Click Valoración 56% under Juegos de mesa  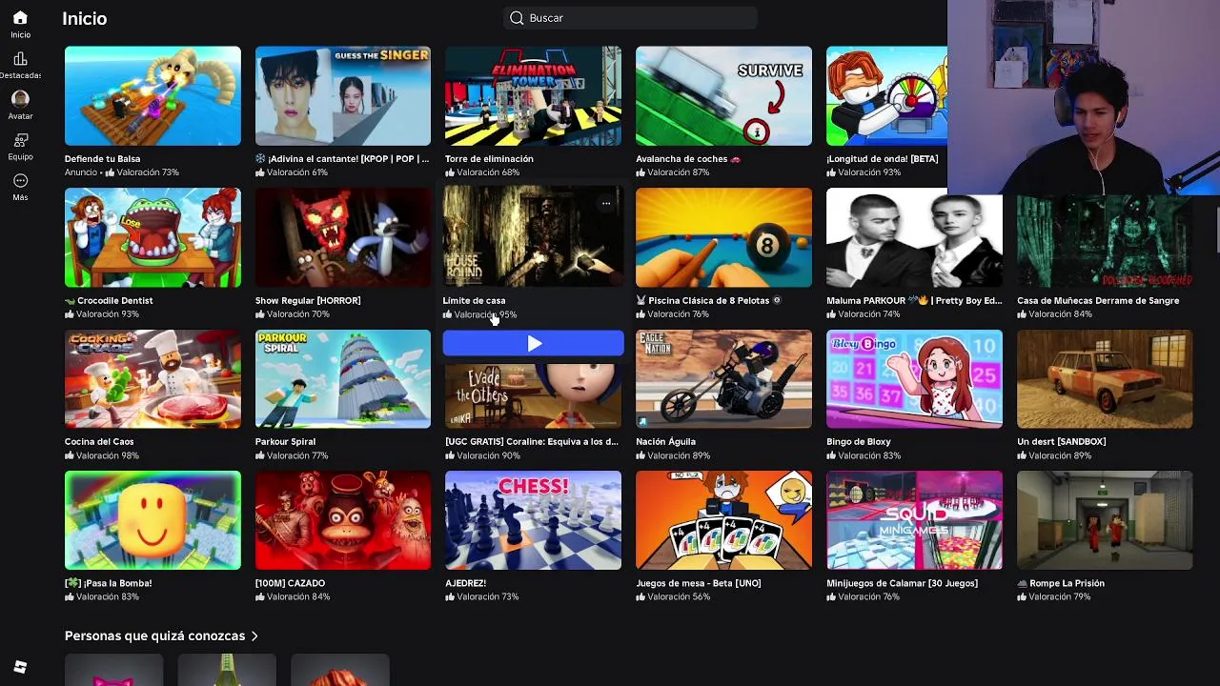pyautogui.click(x=679, y=597)
